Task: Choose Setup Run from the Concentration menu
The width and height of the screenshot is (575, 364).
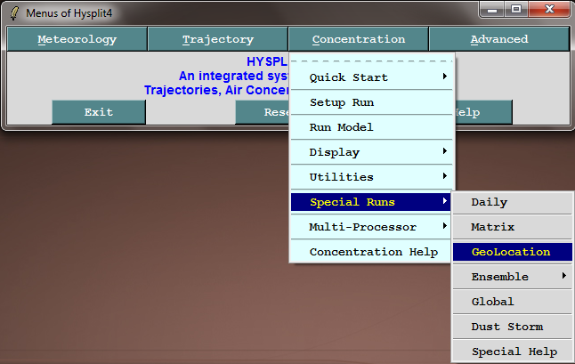Action: [371, 102]
